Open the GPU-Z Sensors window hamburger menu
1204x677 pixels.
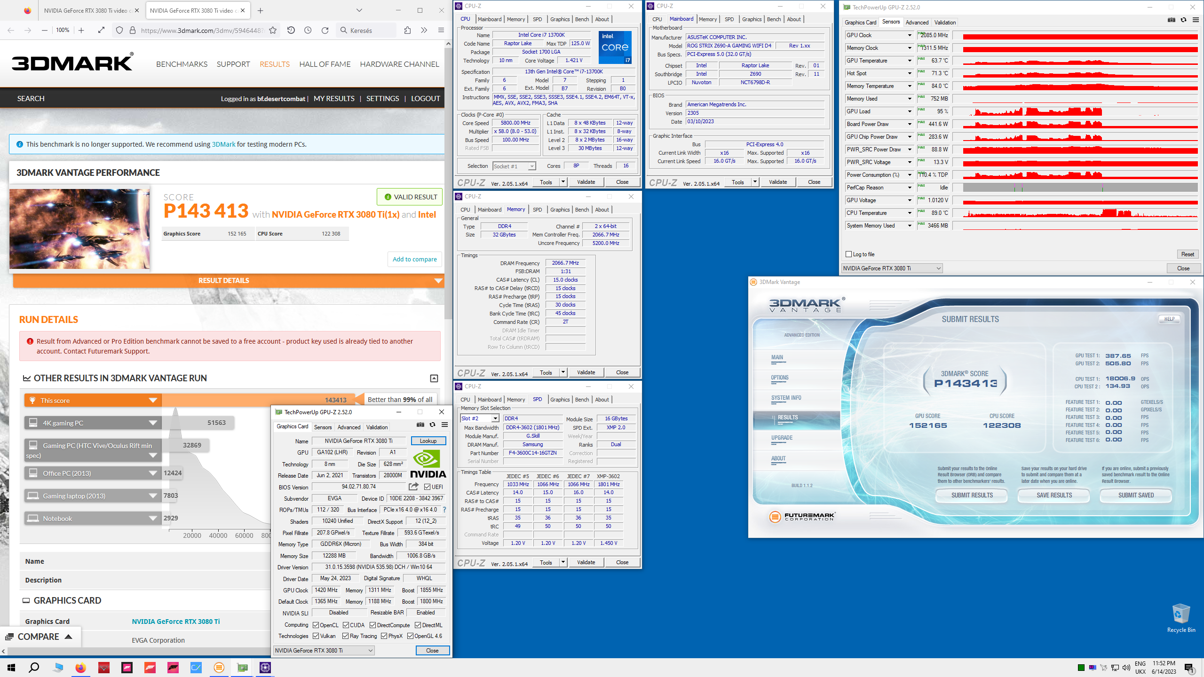1196,20
